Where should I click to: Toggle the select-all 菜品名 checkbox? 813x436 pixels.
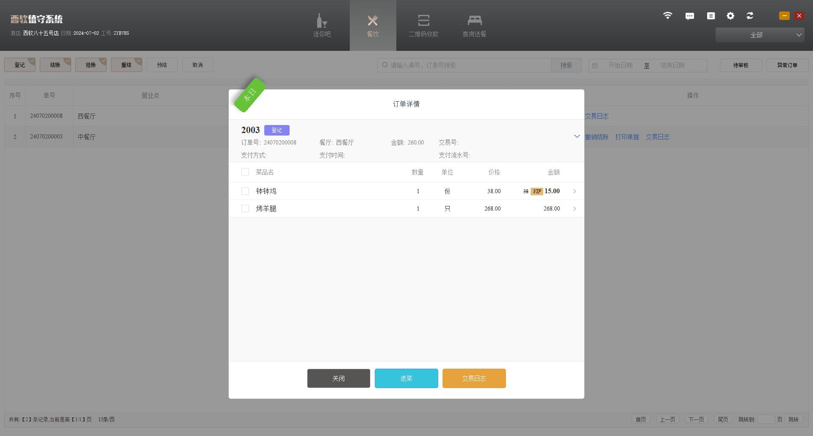click(245, 172)
